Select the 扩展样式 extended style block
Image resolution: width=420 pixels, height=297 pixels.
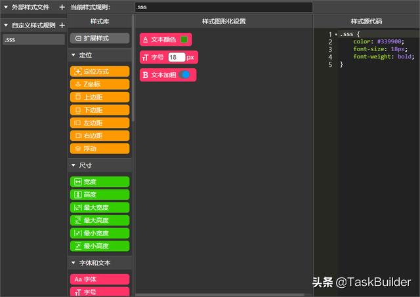click(x=100, y=38)
